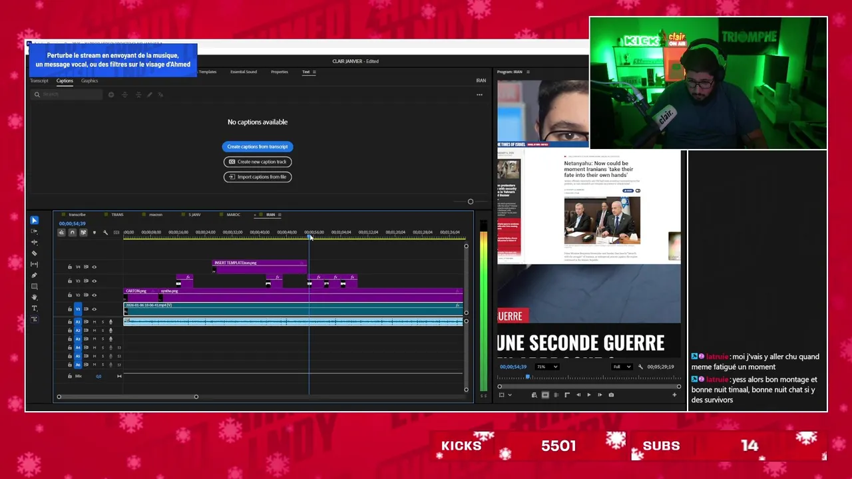Solo audio track A1
The image size is (852, 479).
click(x=103, y=322)
